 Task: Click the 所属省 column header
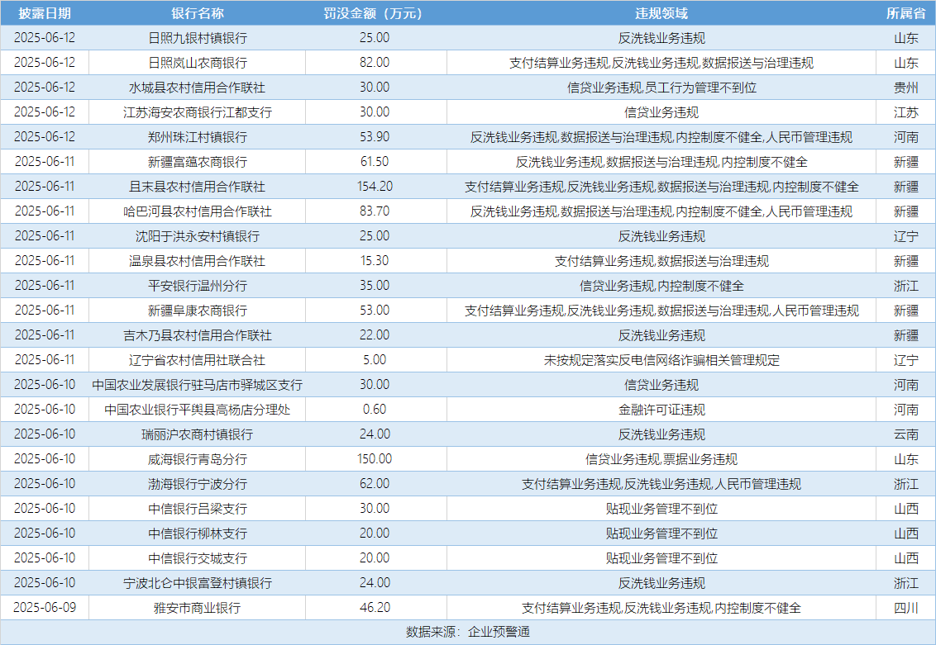906,12
